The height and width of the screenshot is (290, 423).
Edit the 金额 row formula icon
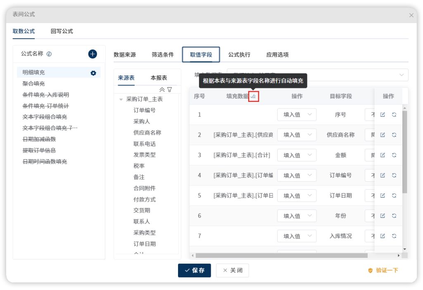tap(383, 155)
